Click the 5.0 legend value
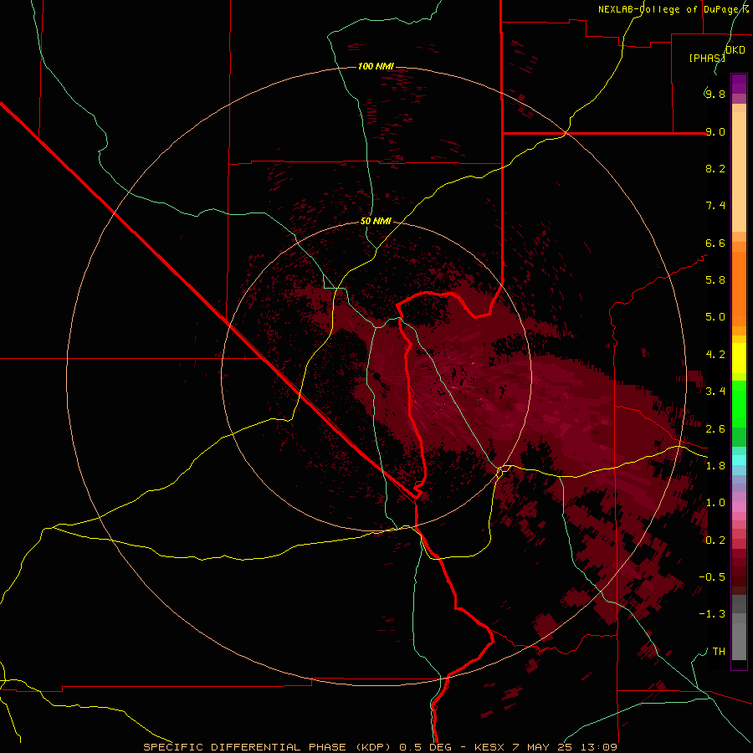Image resolution: width=753 pixels, height=753 pixels. [715, 317]
